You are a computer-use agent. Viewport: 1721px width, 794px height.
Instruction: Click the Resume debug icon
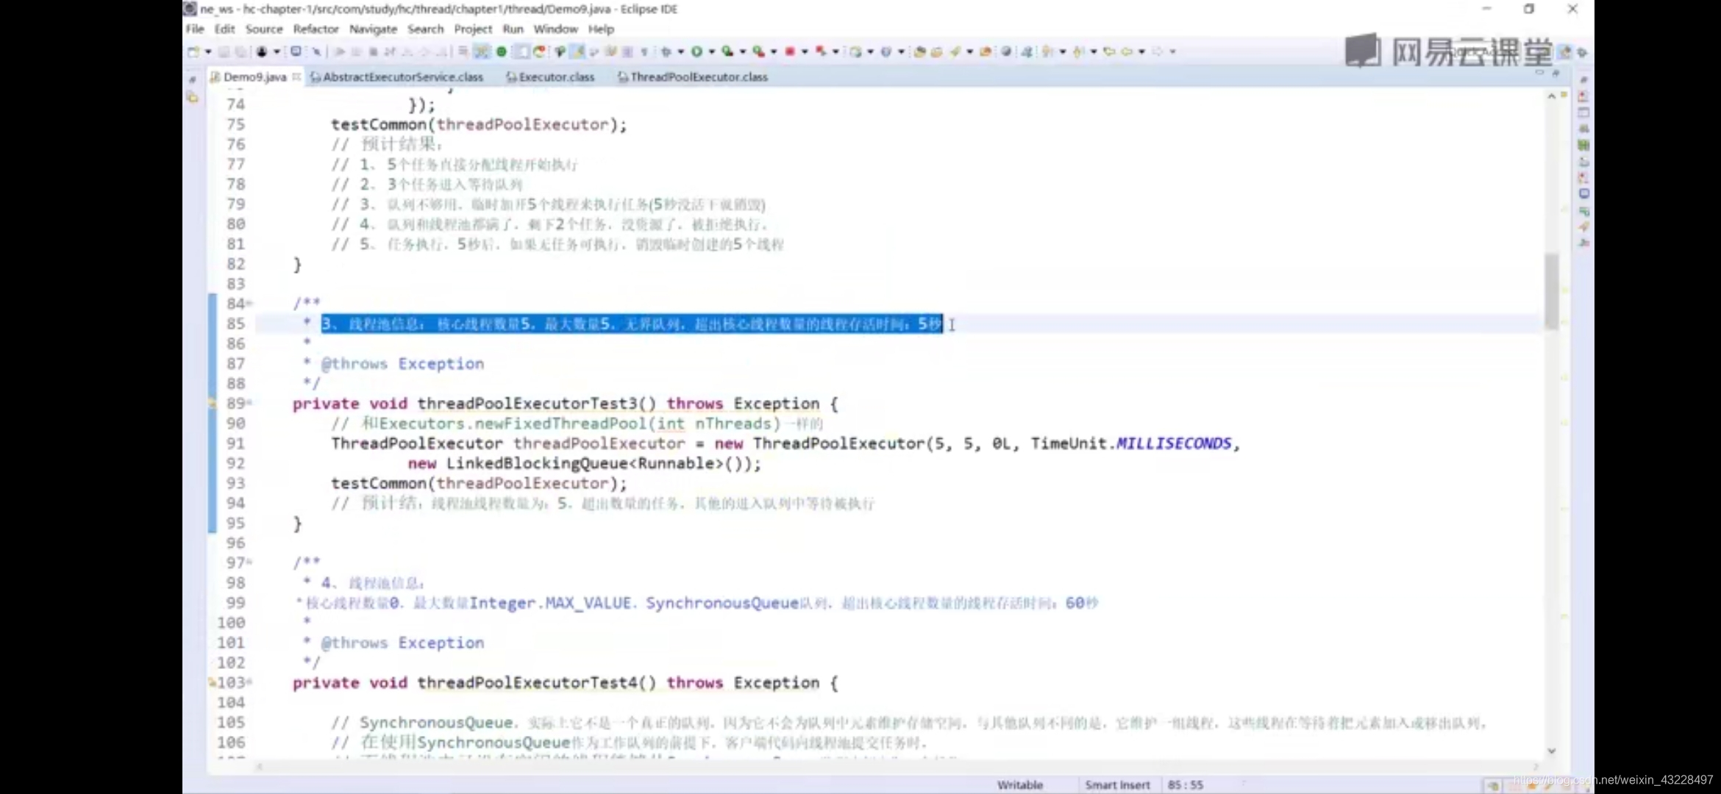pyautogui.click(x=339, y=51)
